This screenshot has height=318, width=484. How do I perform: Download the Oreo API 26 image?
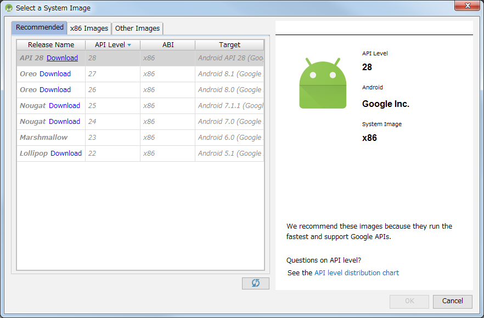pyautogui.click(x=55, y=90)
